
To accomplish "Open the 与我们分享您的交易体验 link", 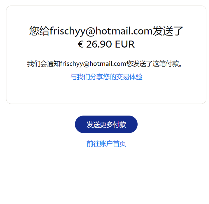I will click(x=106, y=77).
